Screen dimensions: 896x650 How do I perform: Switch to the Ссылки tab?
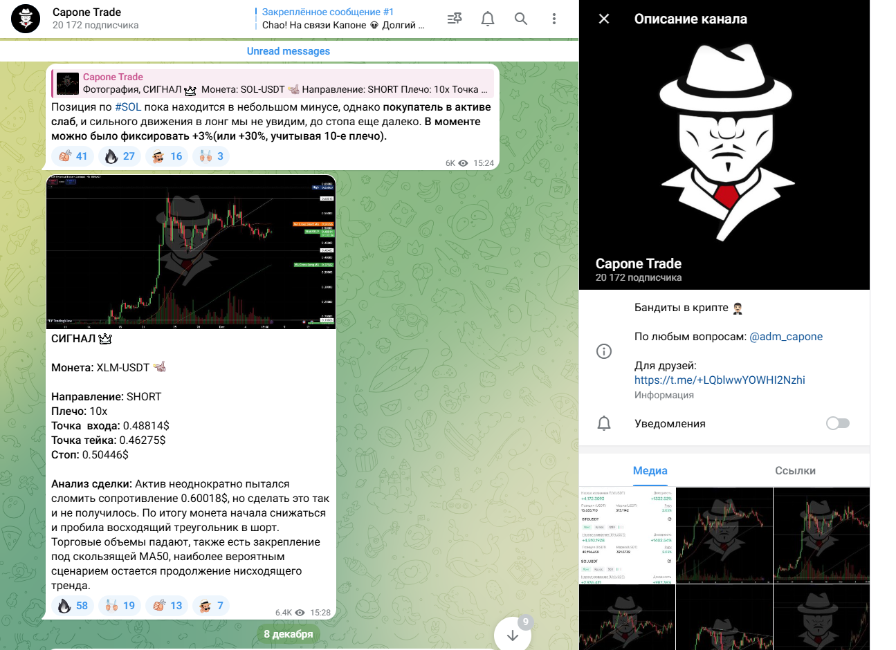tap(795, 471)
